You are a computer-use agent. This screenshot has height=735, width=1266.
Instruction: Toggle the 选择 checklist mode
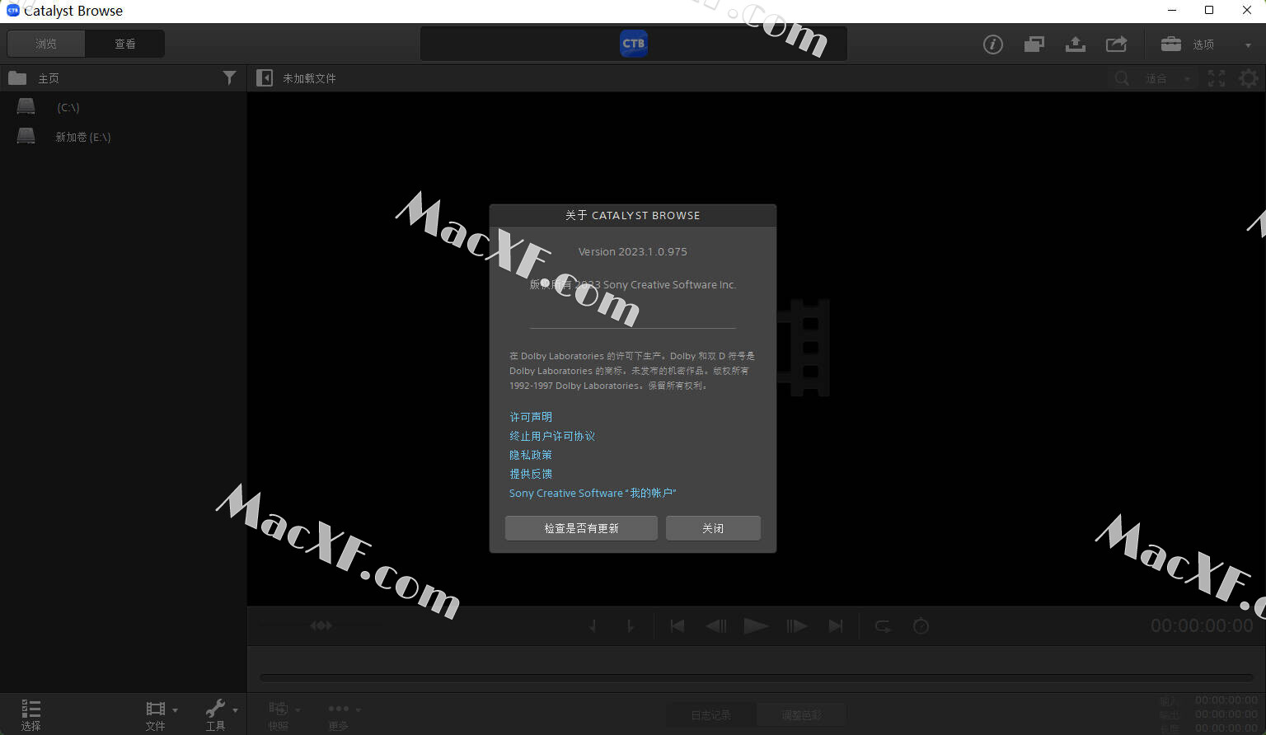[31, 714]
